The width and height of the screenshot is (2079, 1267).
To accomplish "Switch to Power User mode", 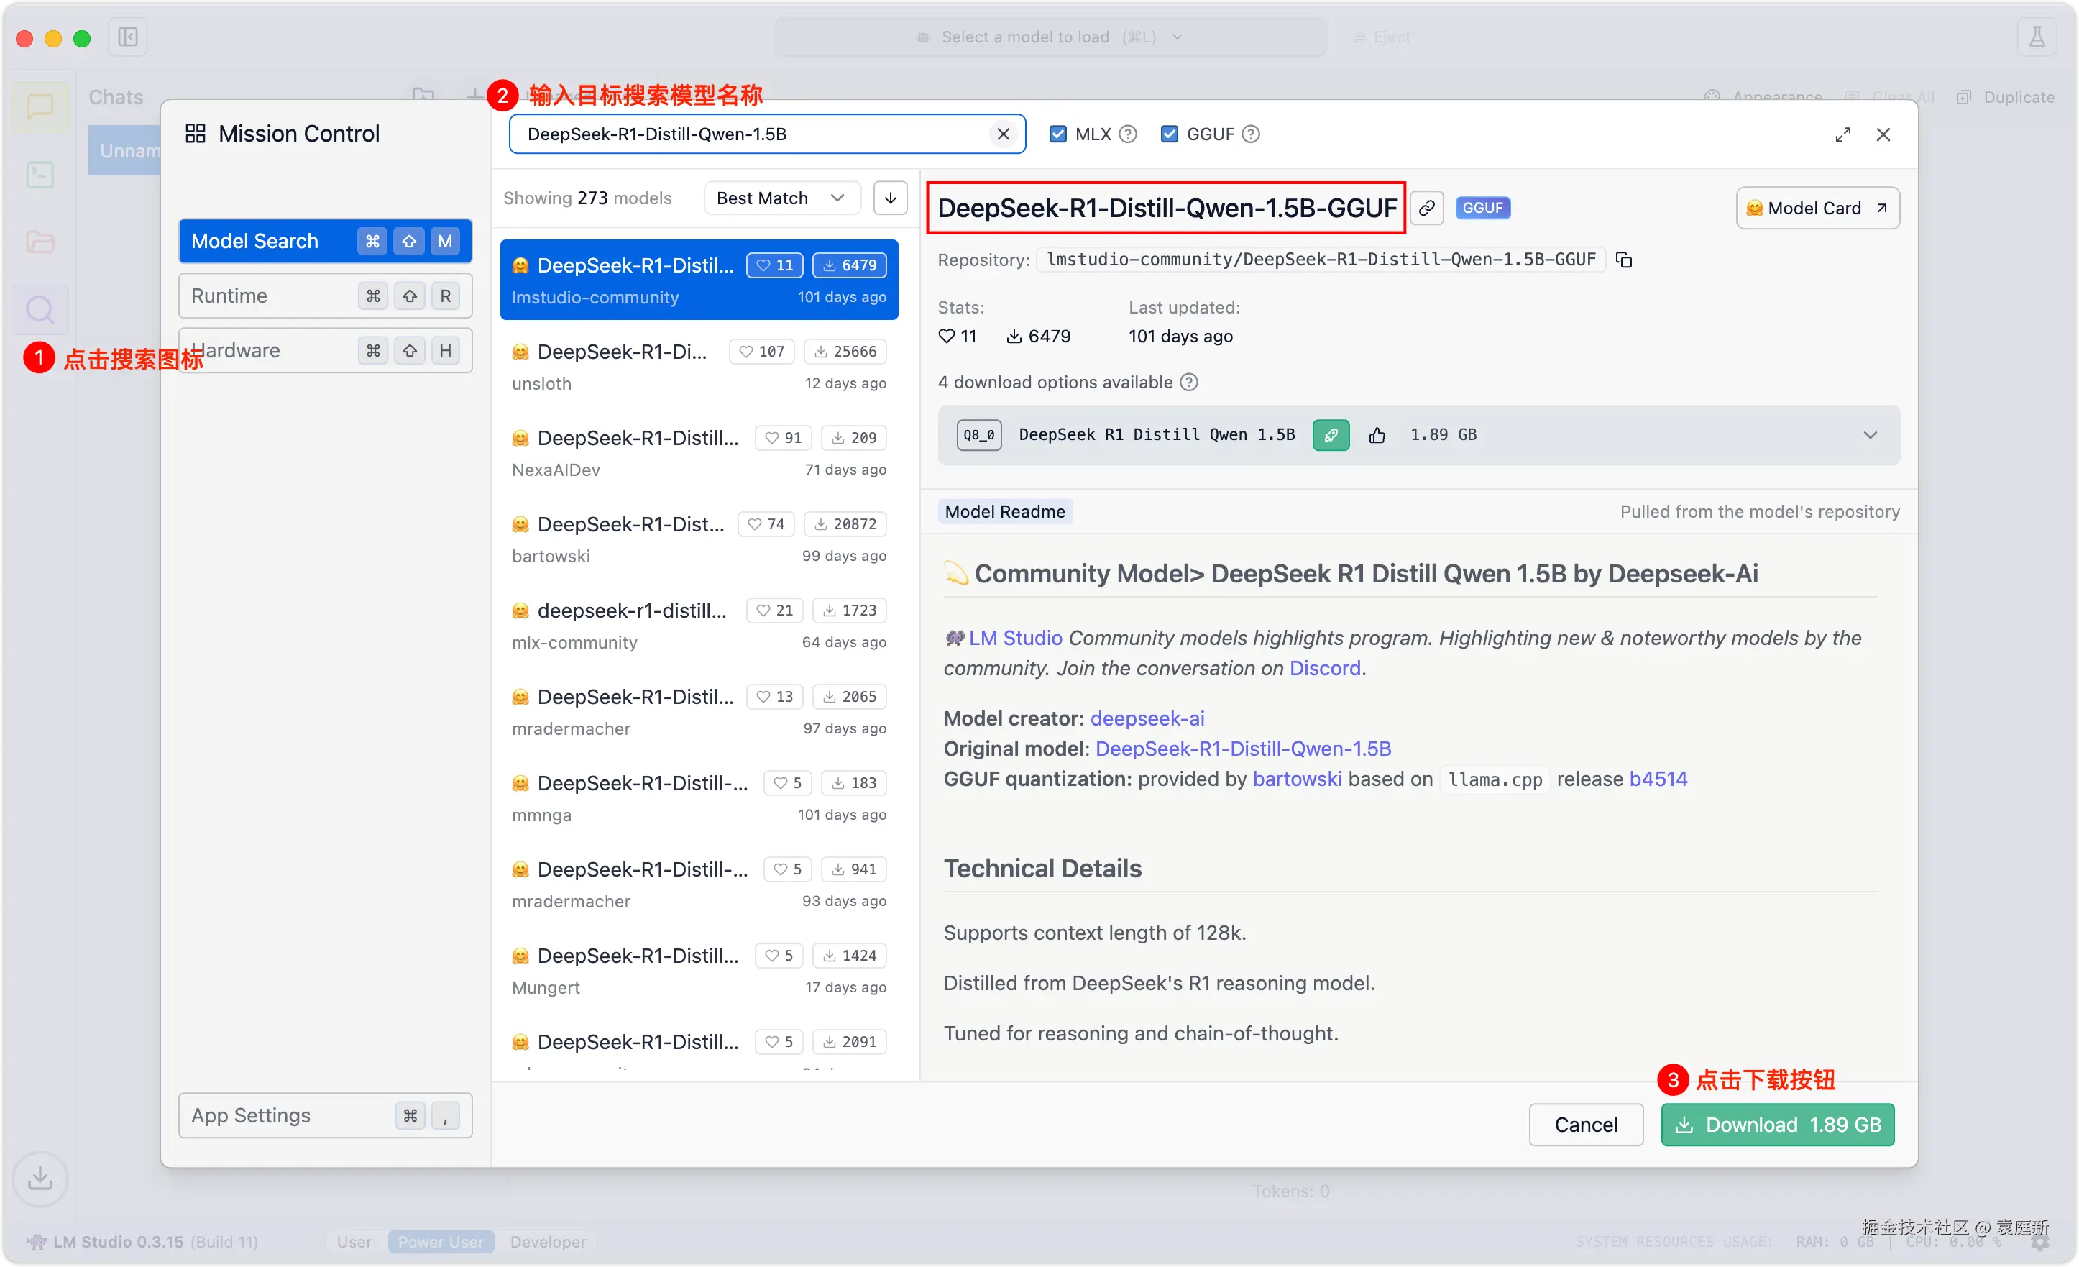I will click(x=441, y=1242).
